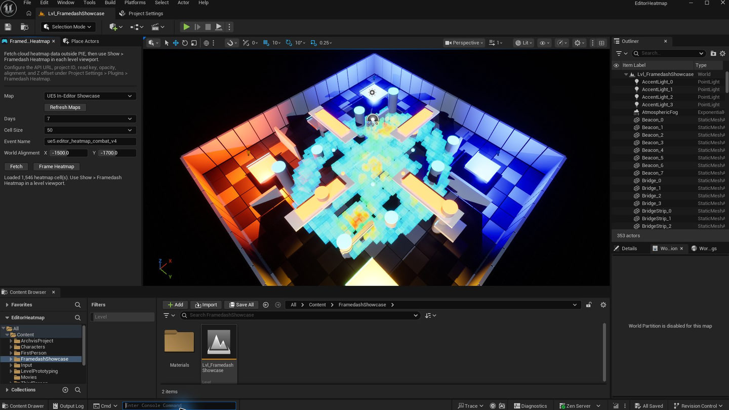Open the Tools menu

90,3
